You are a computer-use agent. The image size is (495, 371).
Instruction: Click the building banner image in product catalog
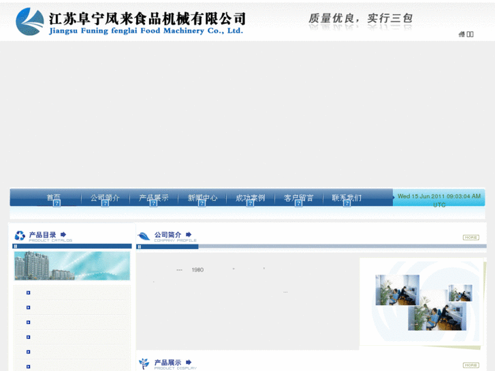[x=72, y=266]
